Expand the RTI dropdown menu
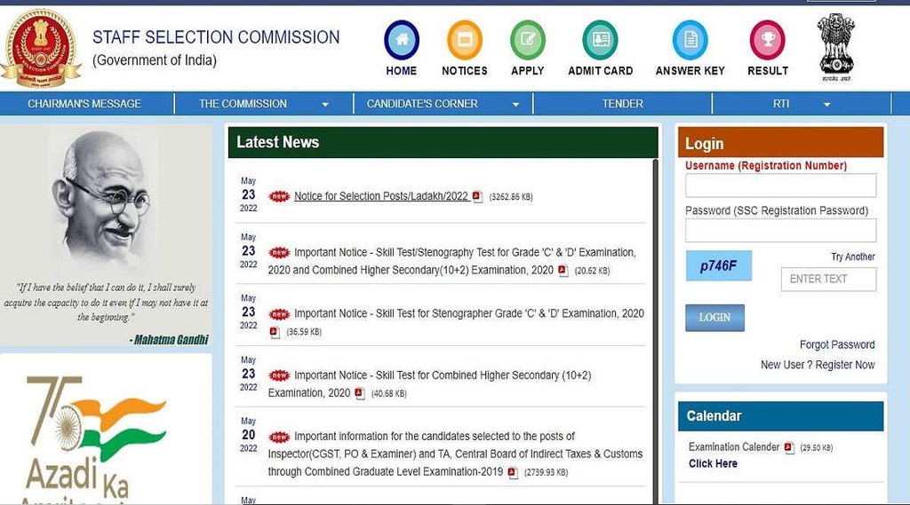 point(802,104)
